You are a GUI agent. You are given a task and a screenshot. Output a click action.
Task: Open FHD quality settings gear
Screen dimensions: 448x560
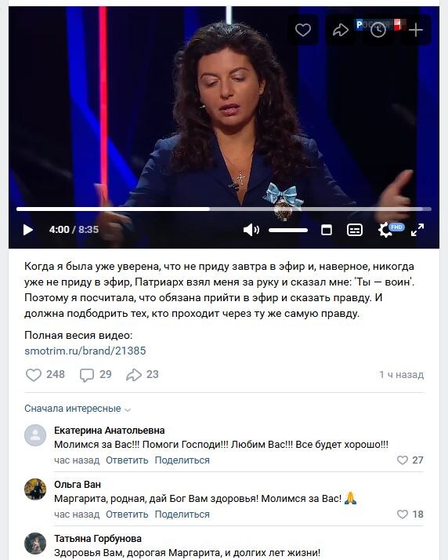[x=387, y=230]
